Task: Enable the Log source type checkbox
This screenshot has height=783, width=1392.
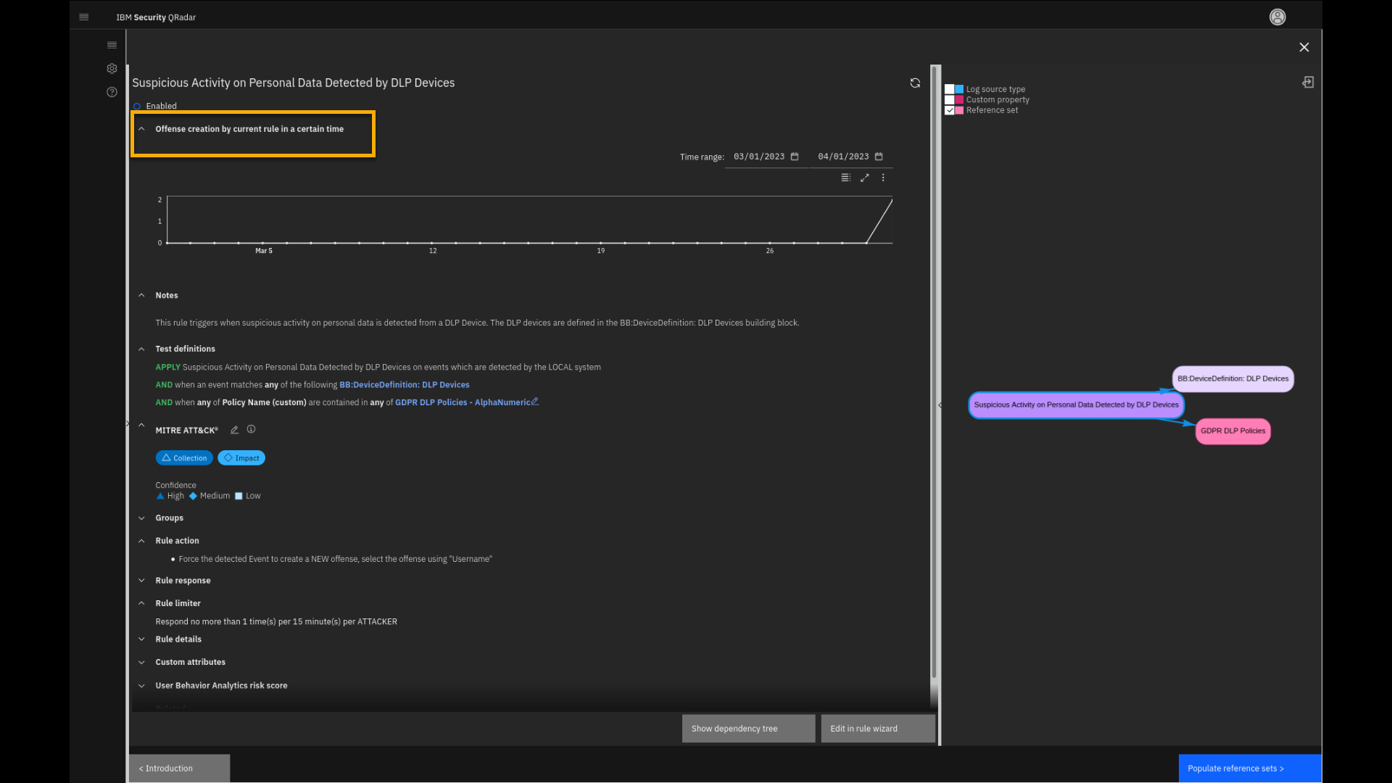Action: [949, 89]
